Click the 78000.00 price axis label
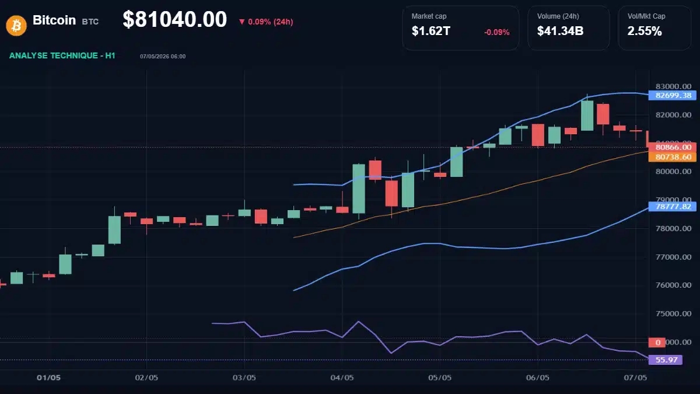 point(674,228)
